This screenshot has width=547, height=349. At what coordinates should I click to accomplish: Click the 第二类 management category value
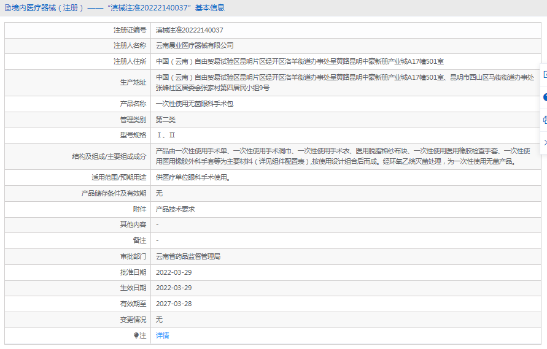[166, 120]
